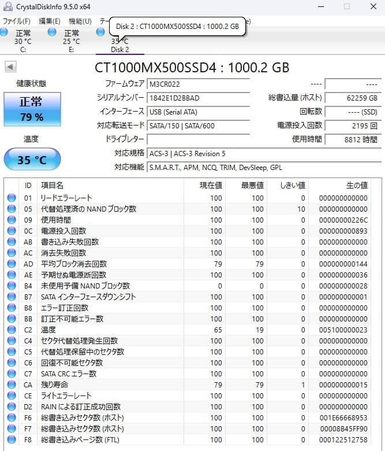Click the blue status icon for row 09
Screen dimensions: 385x451
[x=12, y=220]
